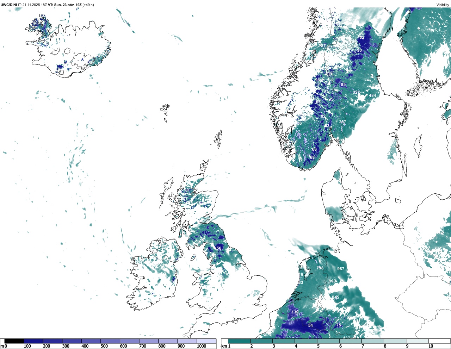This screenshot has width=451, height=349.
Task: Select the '98' visibility value in central Norway
Action: coord(317,80)
